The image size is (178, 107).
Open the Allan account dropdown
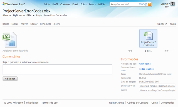165,4
